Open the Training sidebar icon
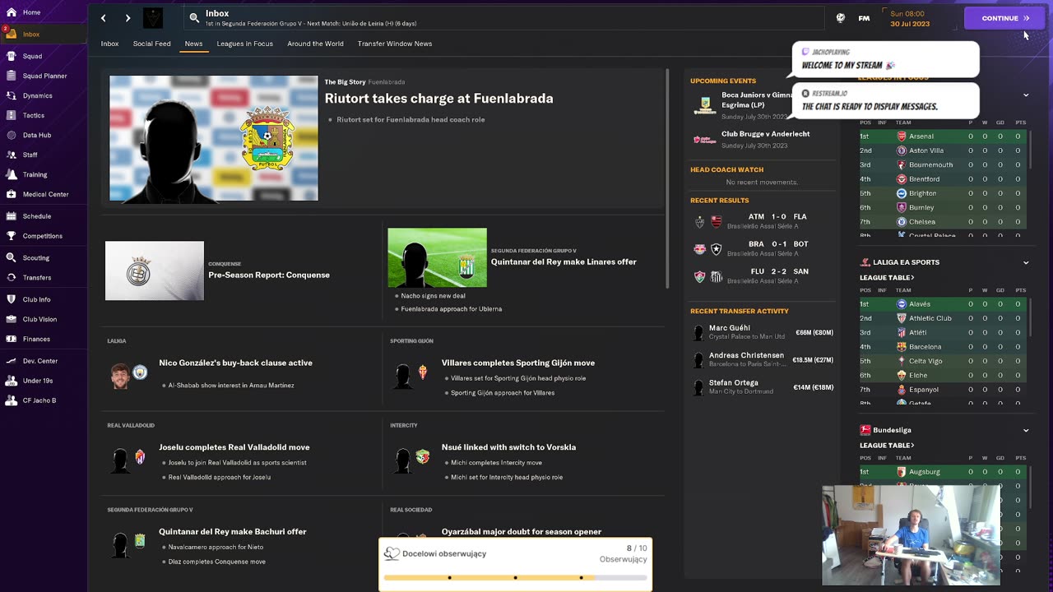1053x592 pixels. pyautogui.click(x=12, y=174)
